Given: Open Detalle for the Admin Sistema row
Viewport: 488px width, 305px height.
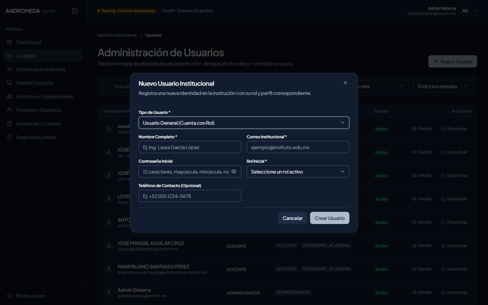Looking at the screenshot, I should (422, 292).
